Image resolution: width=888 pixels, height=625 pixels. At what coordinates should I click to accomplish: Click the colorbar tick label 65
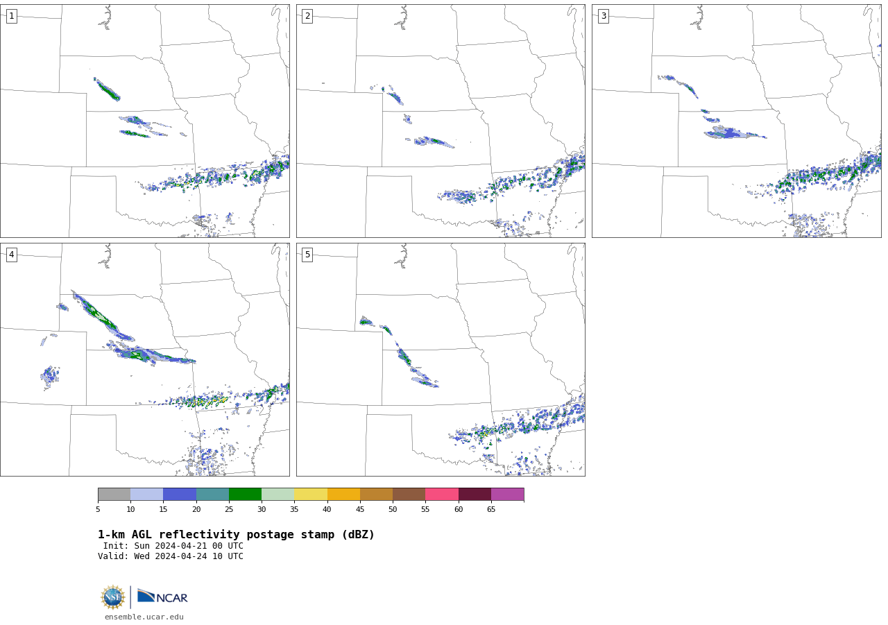(491, 510)
